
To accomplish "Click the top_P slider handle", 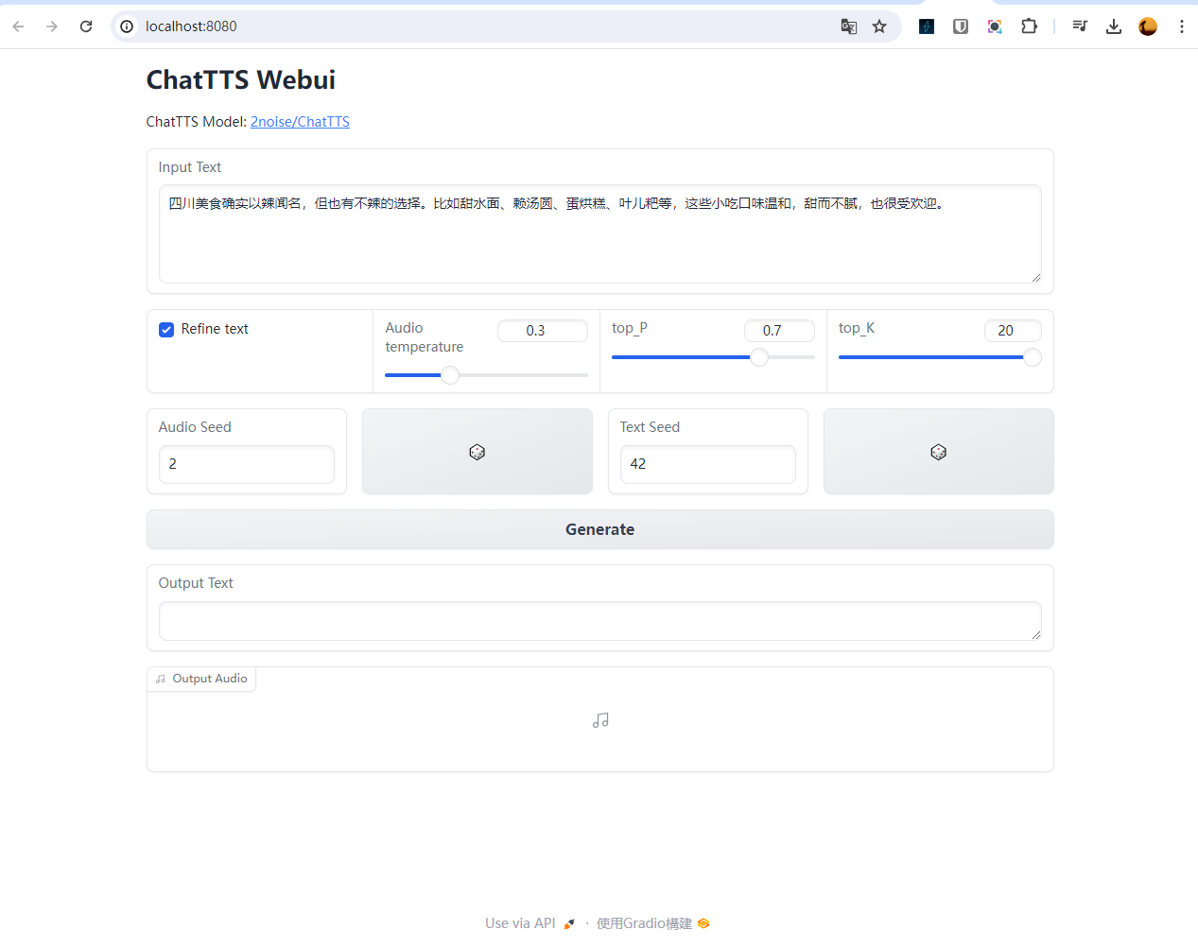I will [759, 357].
